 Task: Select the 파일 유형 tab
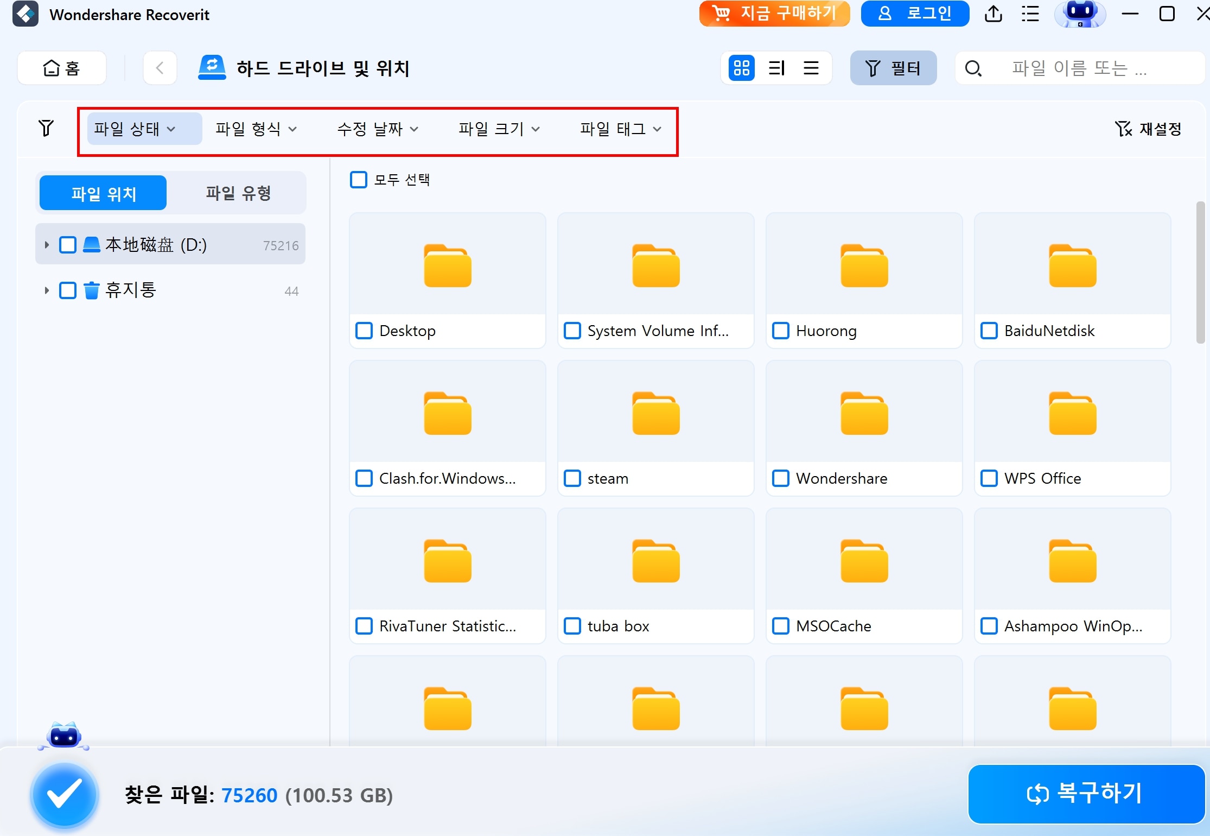[238, 193]
